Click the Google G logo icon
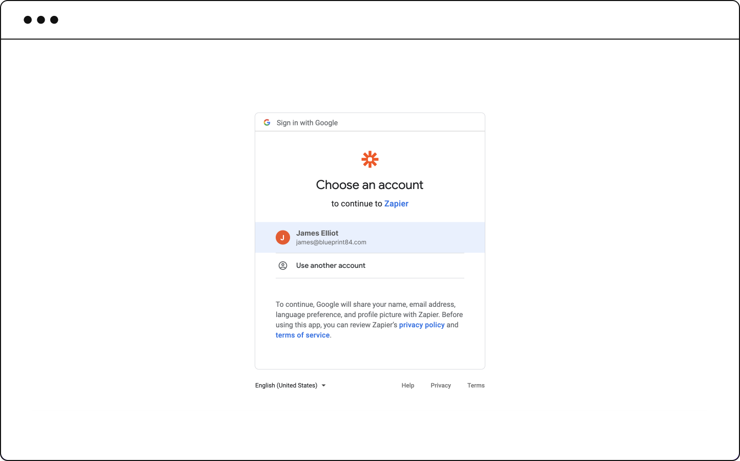 (267, 122)
